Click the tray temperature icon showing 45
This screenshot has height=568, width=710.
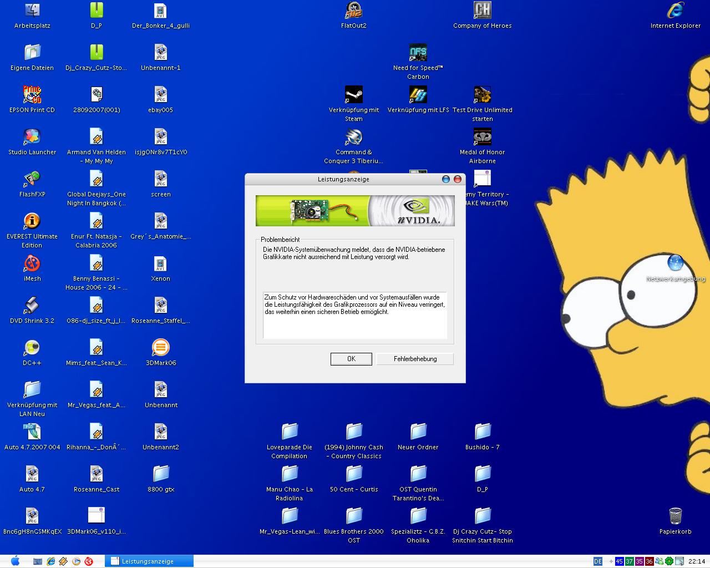point(619,561)
